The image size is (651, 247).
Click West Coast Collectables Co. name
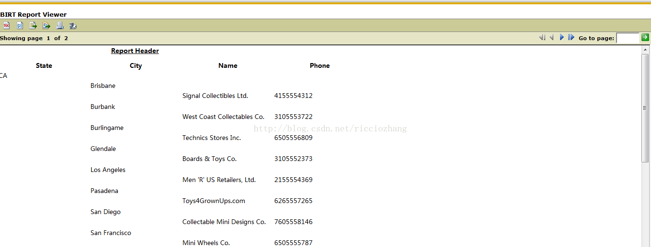click(x=224, y=117)
